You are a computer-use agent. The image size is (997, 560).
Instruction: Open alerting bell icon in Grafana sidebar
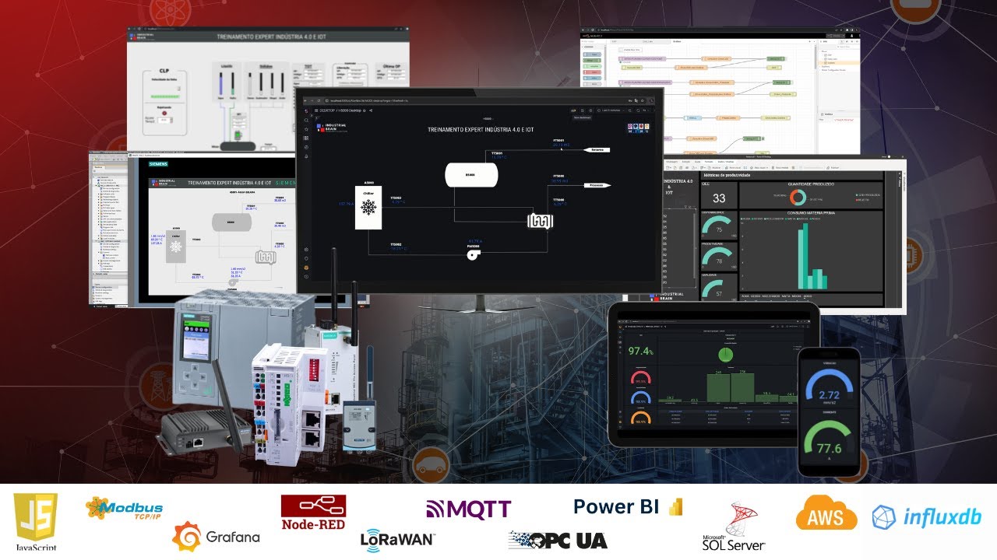[x=306, y=156]
